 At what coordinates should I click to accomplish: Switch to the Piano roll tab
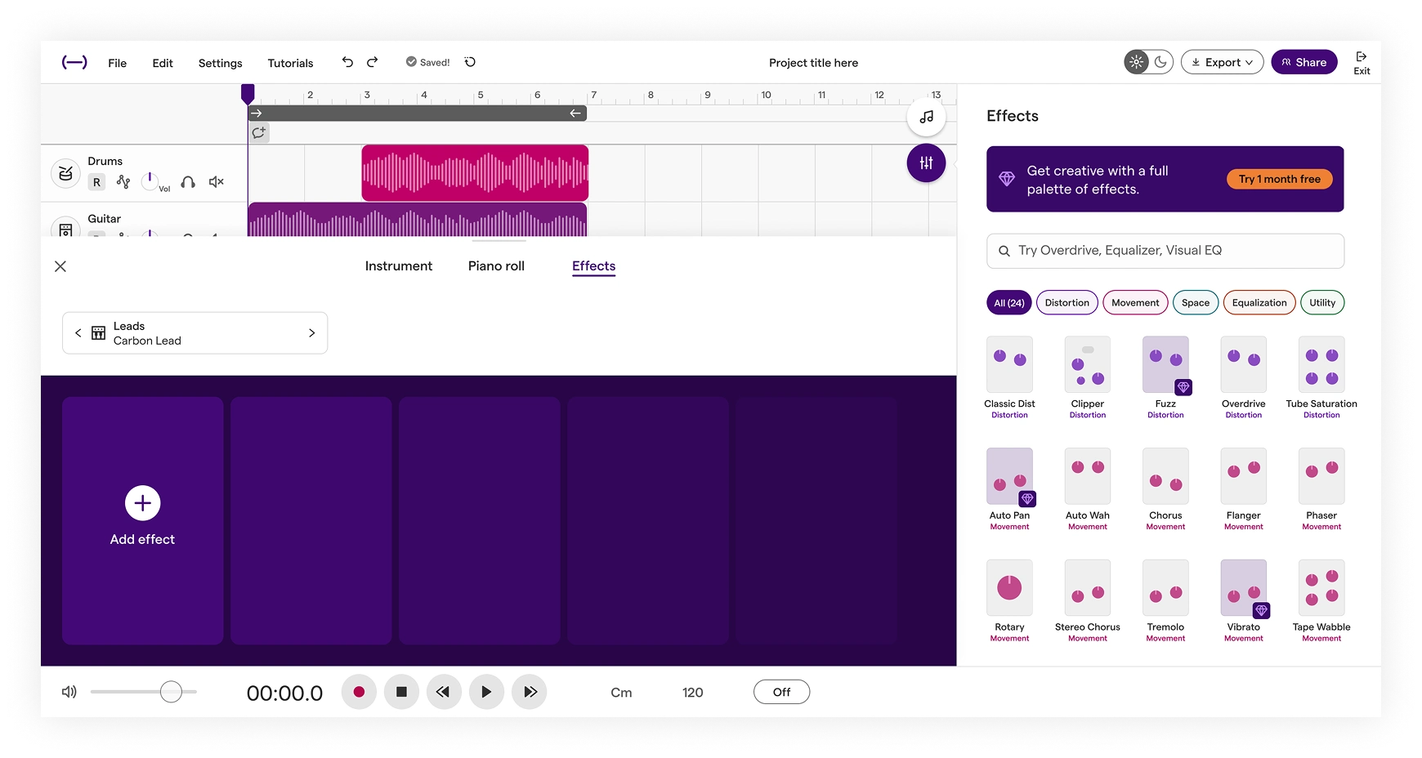point(495,265)
